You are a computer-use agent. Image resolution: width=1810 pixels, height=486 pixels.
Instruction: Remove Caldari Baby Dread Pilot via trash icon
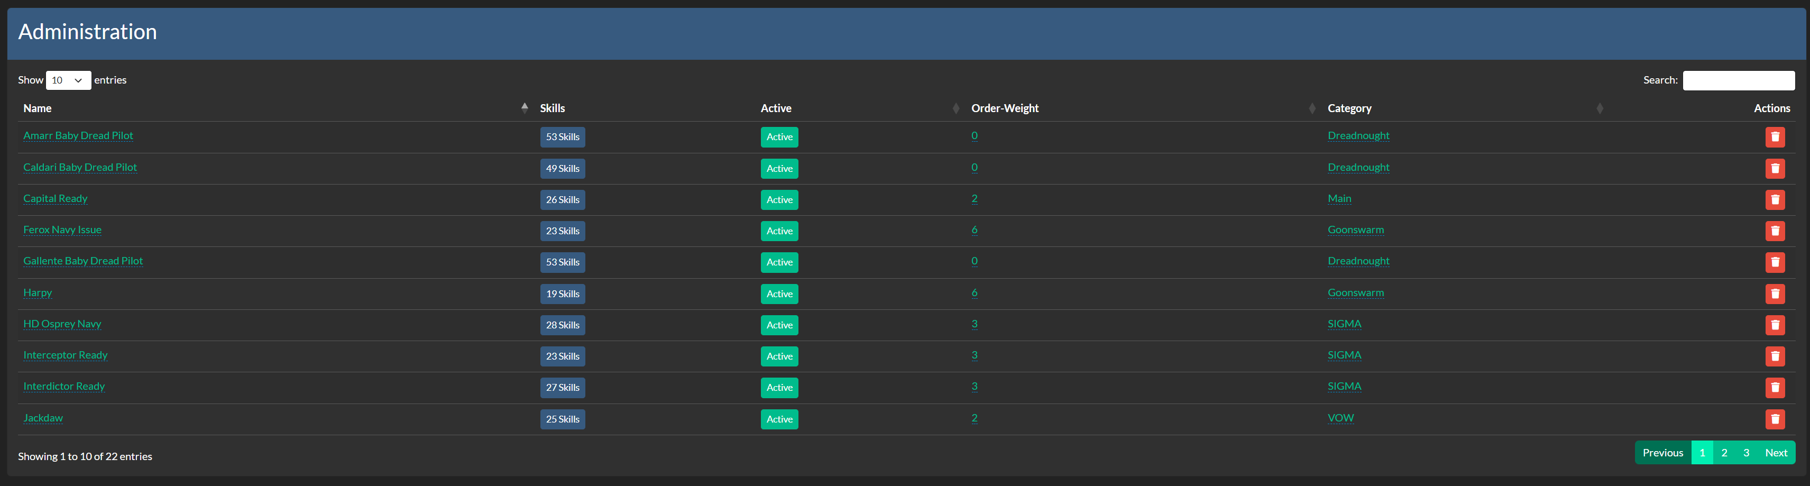click(1774, 169)
